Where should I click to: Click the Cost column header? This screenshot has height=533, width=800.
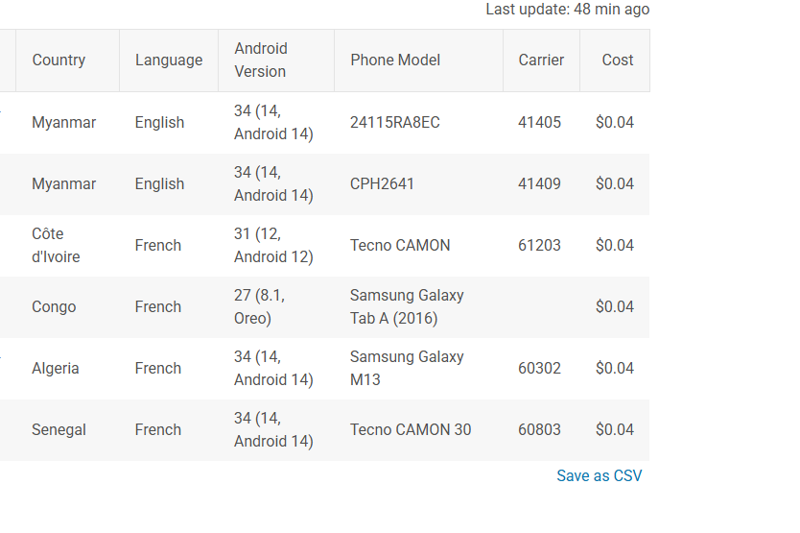(x=617, y=60)
